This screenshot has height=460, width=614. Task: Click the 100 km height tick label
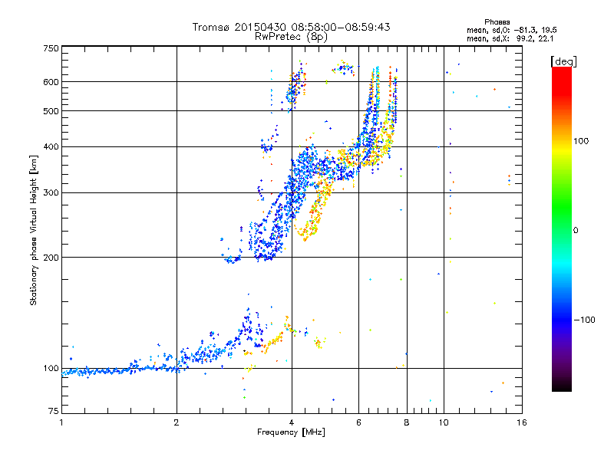tap(51, 369)
